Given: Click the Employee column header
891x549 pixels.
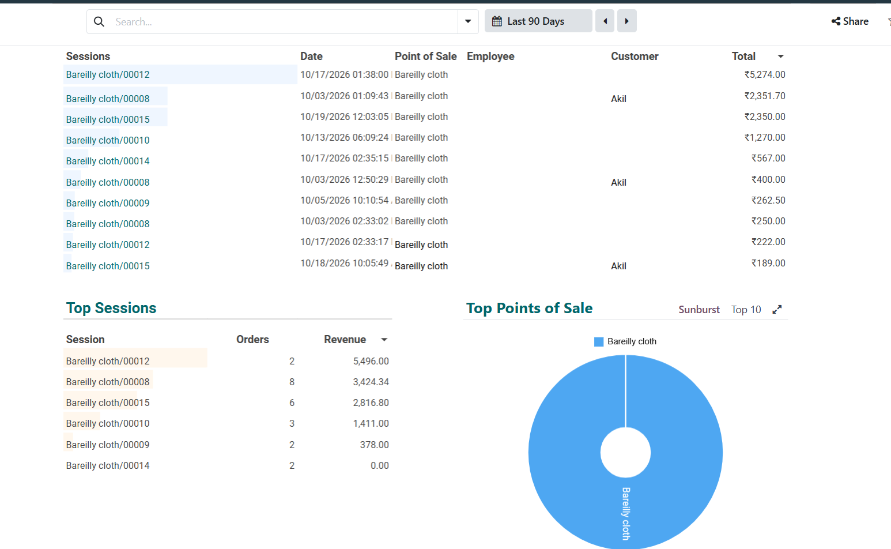Looking at the screenshot, I should 490,57.
